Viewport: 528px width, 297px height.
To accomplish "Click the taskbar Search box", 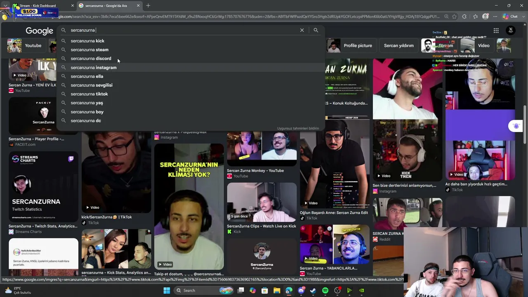I will click(203, 290).
